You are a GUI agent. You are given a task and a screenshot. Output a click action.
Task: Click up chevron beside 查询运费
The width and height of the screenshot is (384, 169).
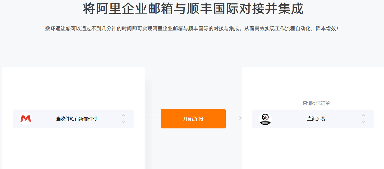363,116
